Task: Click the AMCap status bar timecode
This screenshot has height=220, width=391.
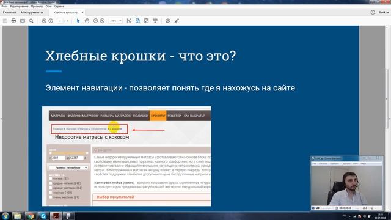Action: 345,208
